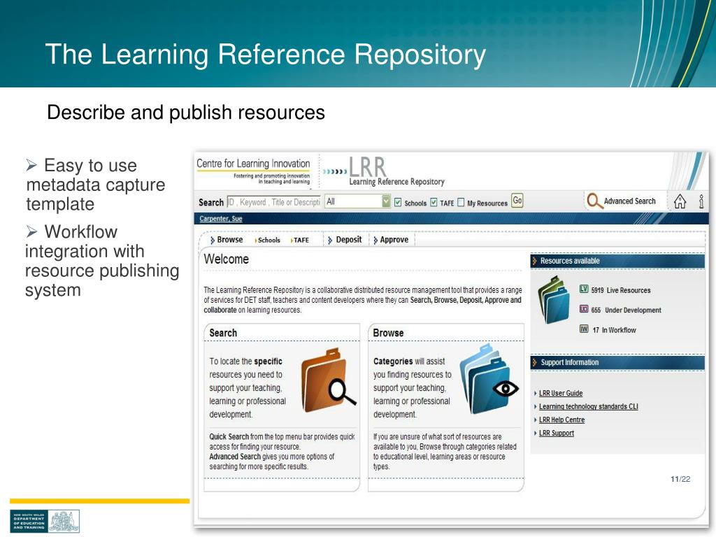Open Learning technology standards CLI link
Screen dimensions: 716x537
click(x=589, y=406)
